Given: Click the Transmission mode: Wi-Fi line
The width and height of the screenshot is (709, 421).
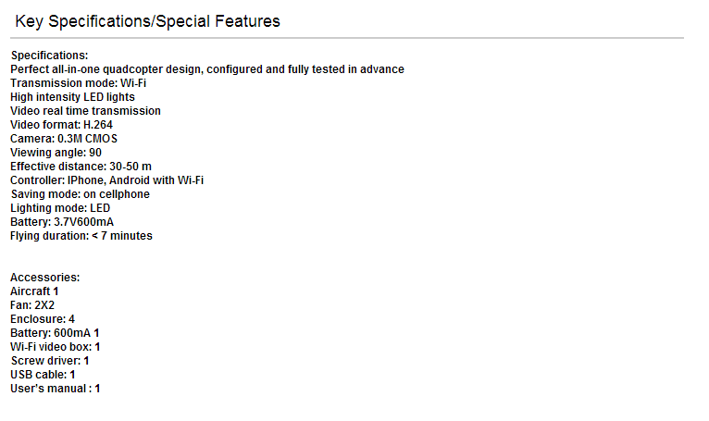Looking at the screenshot, I should tap(79, 83).
